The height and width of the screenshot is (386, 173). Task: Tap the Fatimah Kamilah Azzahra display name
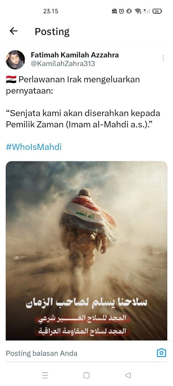(x=75, y=55)
